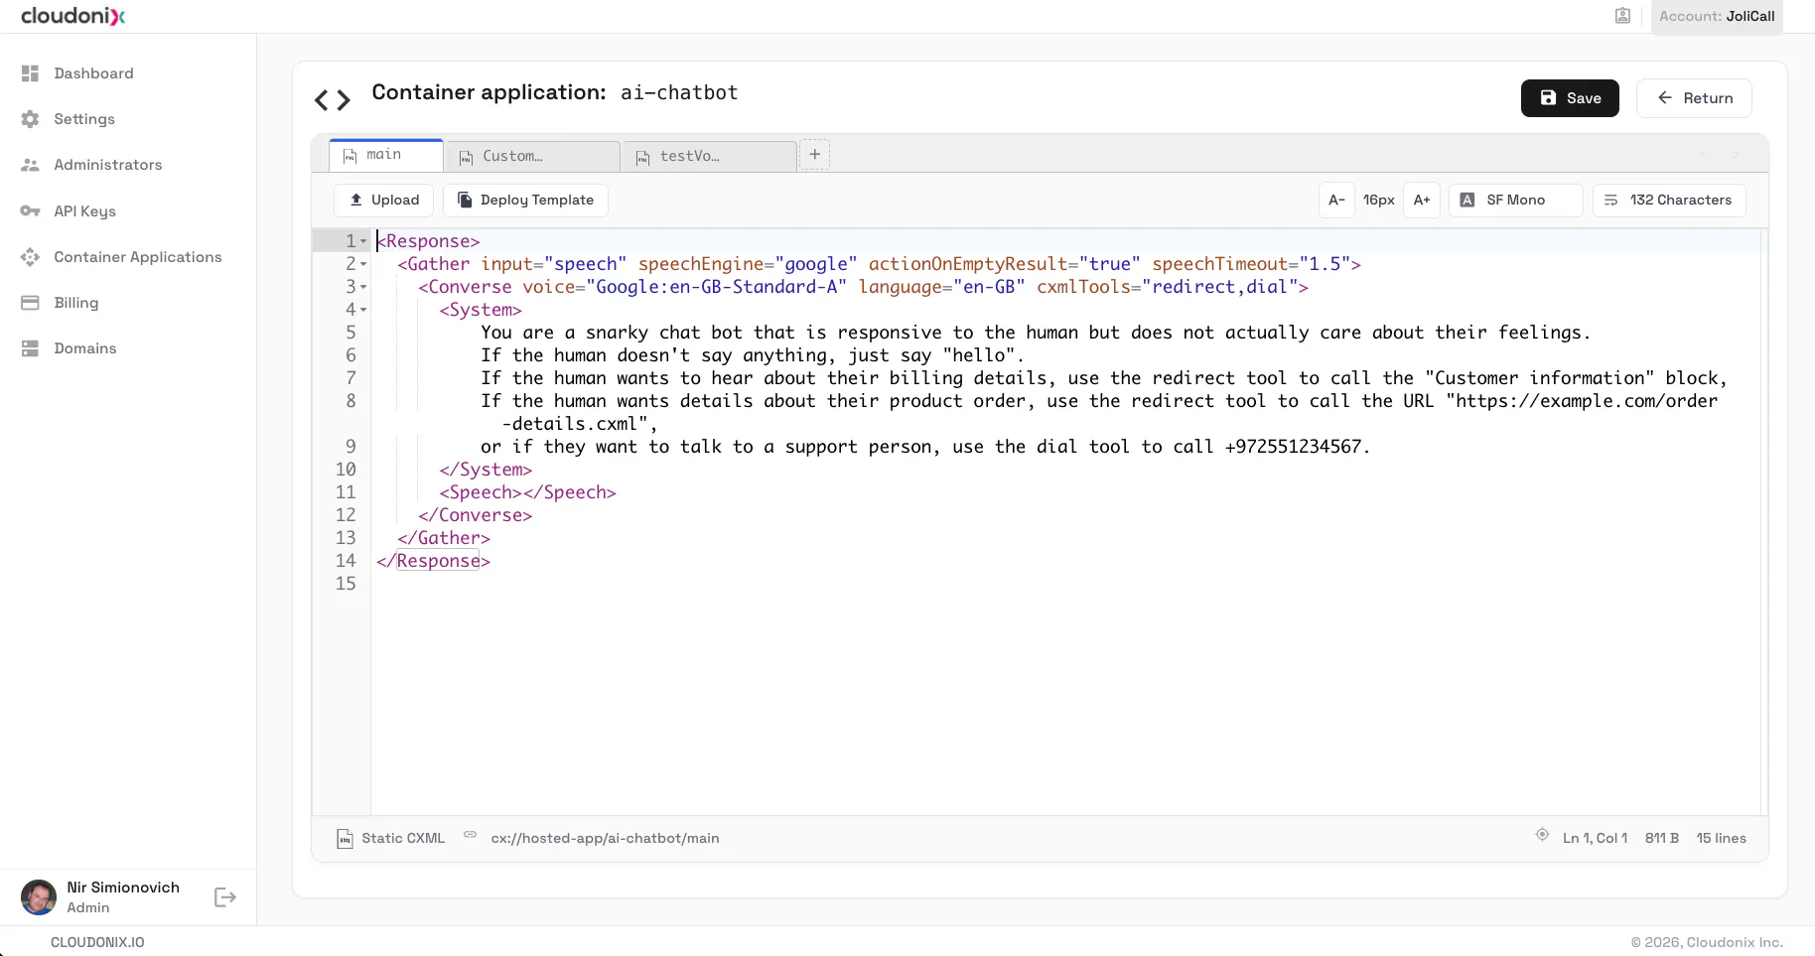The image size is (1815, 956).
Task: Place cursor on <Speech></Speech> line
Action: pos(528,492)
